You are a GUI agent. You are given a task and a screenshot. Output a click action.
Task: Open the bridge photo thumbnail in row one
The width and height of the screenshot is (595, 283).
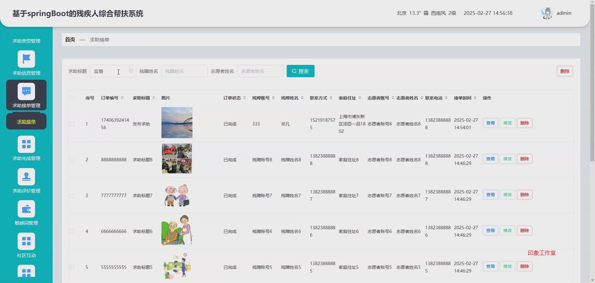coord(177,122)
